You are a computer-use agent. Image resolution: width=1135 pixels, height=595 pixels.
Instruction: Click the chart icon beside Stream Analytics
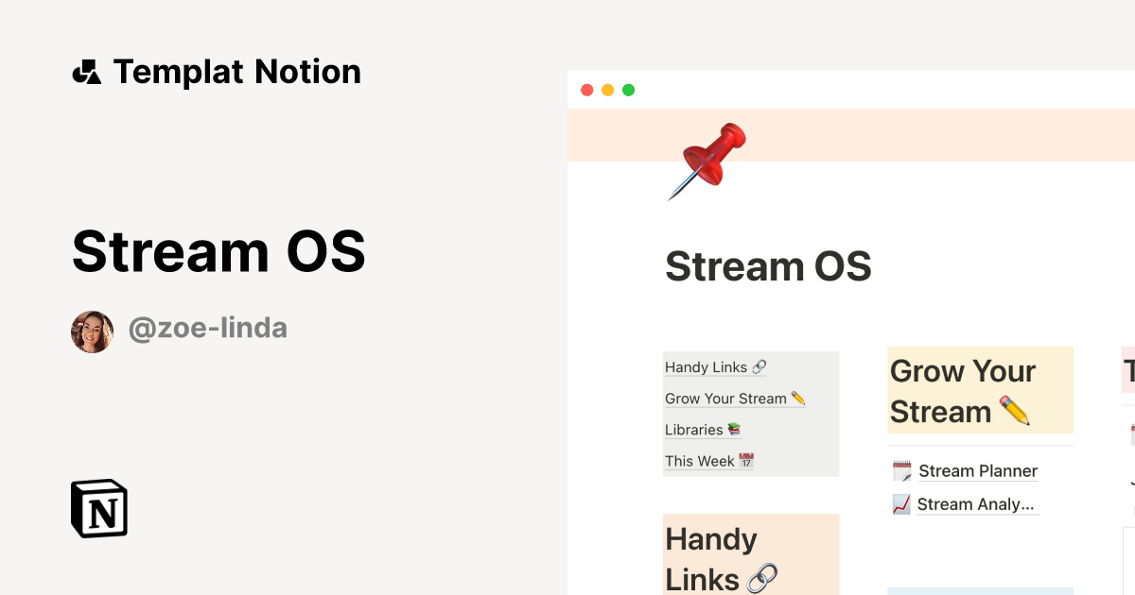pyautogui.click(x=899, y=503)
